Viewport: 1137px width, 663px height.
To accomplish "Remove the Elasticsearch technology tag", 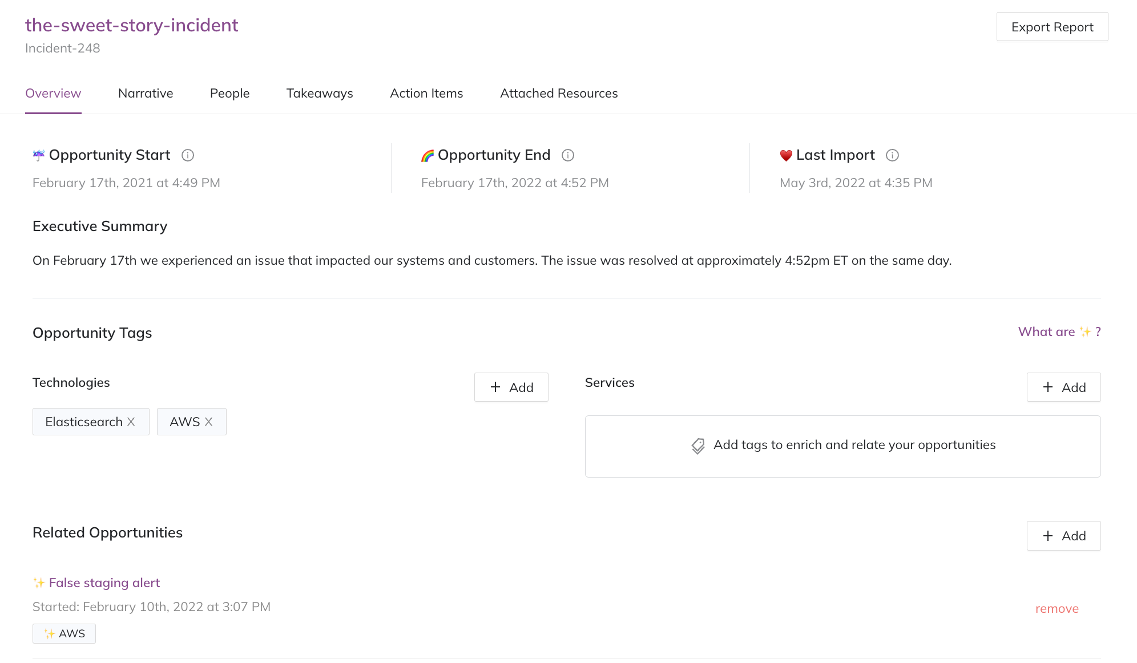I will tap(132, 422).
